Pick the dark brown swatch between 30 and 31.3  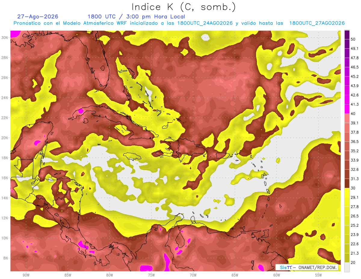347,183
